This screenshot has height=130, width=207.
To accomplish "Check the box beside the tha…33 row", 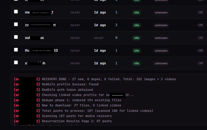I will coord(16,50).
